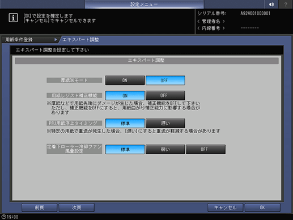This screenshot has height=220, width=293.
Task: Click the エキスパート調整を設定して下さい message
Action: point(52,50)
